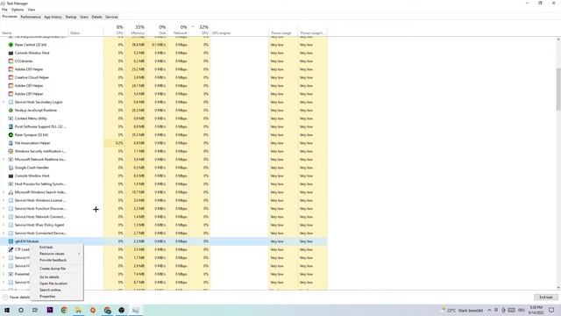This screenshot has width=561, height=316.
Task: Sort by the GPU column header
Action: click(200, 30)
